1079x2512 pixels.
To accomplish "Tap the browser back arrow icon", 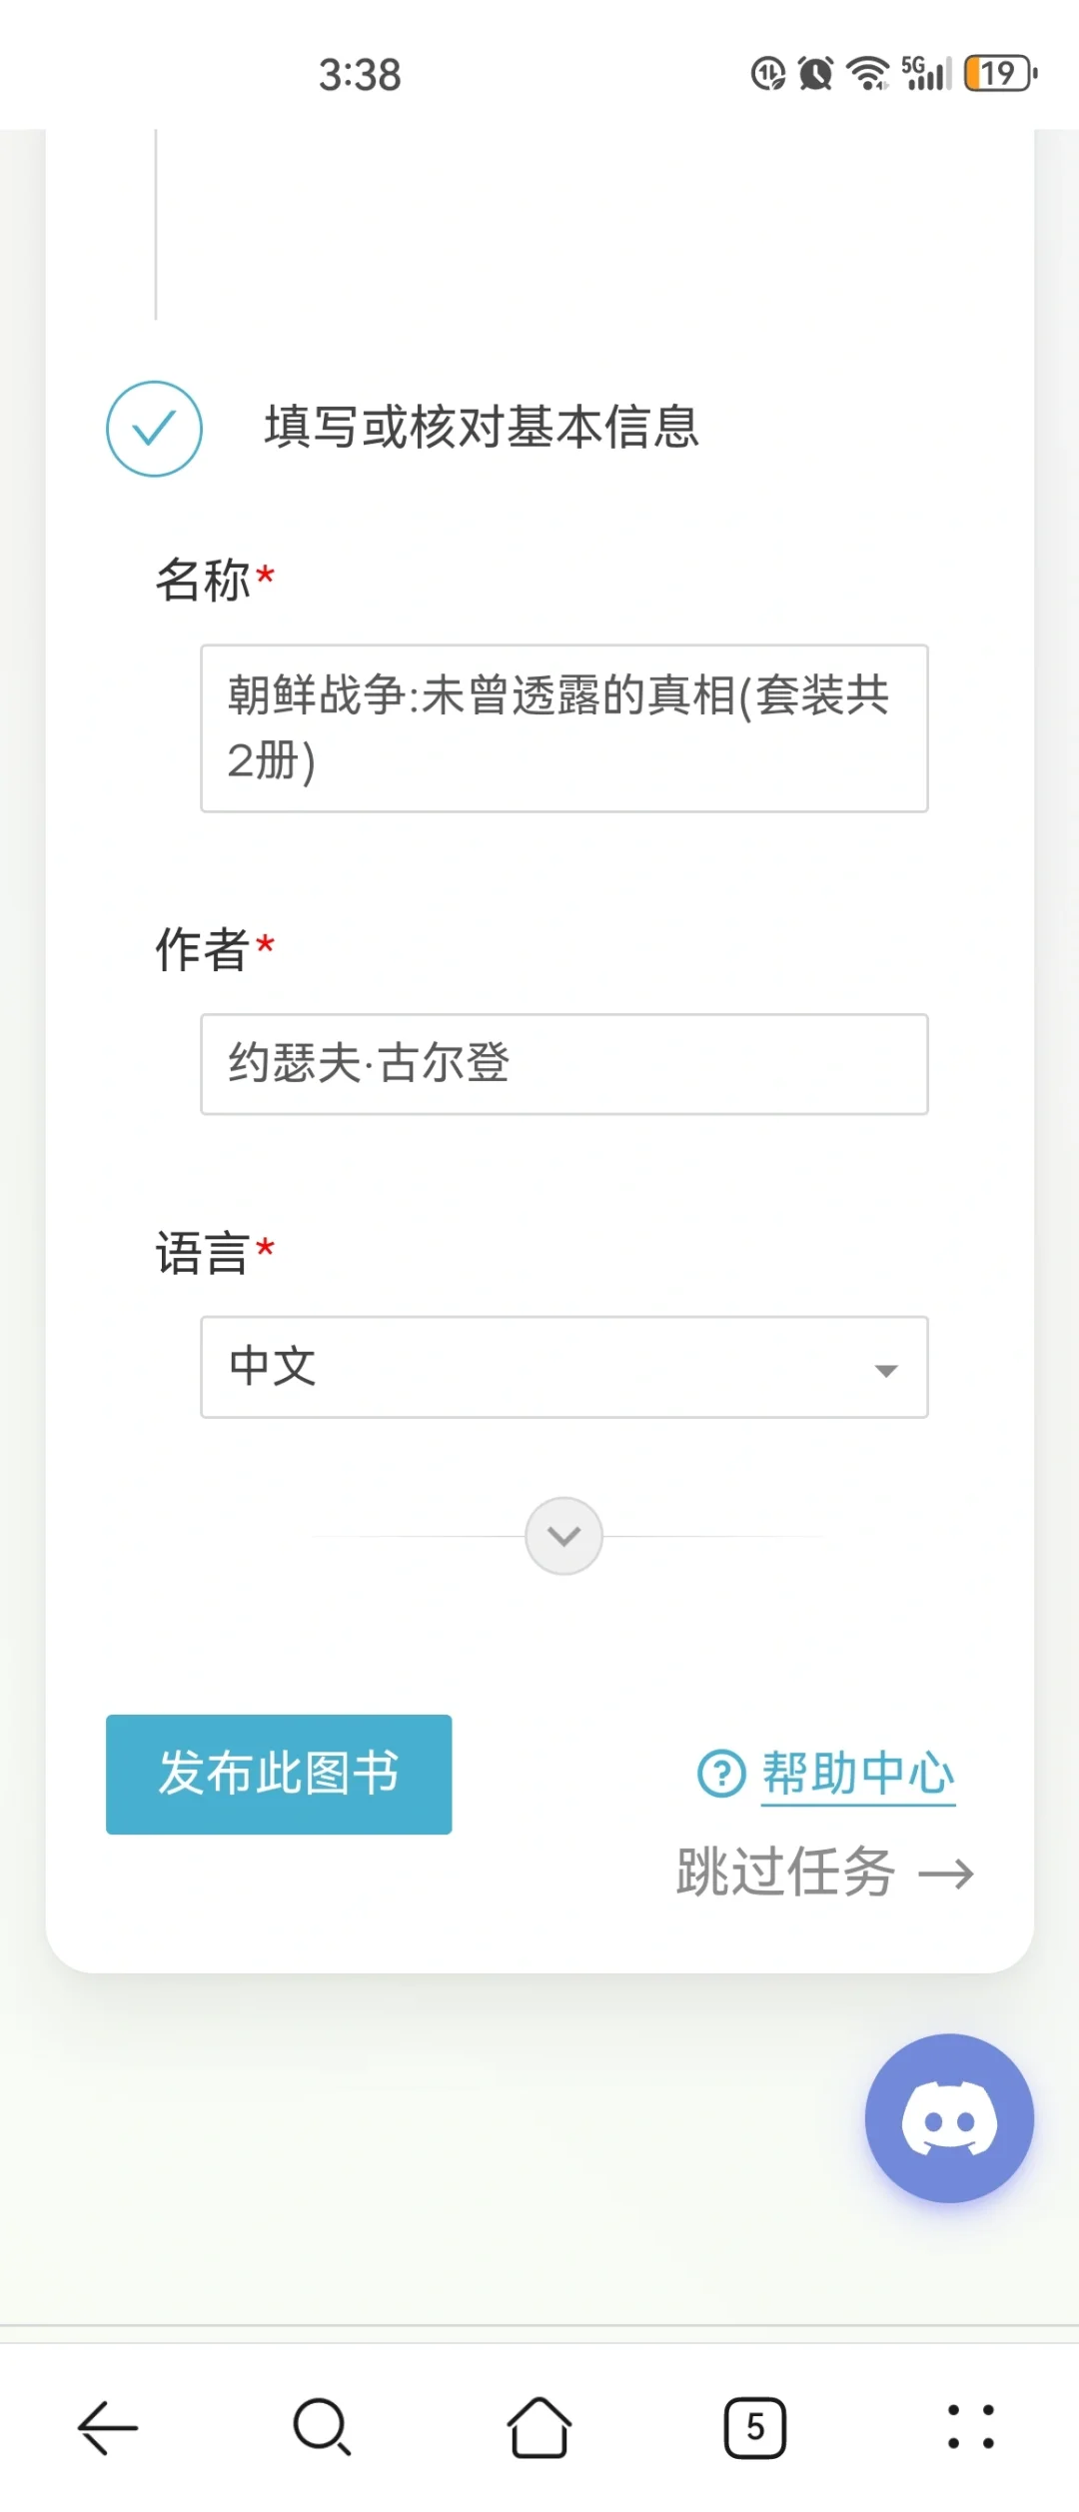I will click(x=108, y=2426).
